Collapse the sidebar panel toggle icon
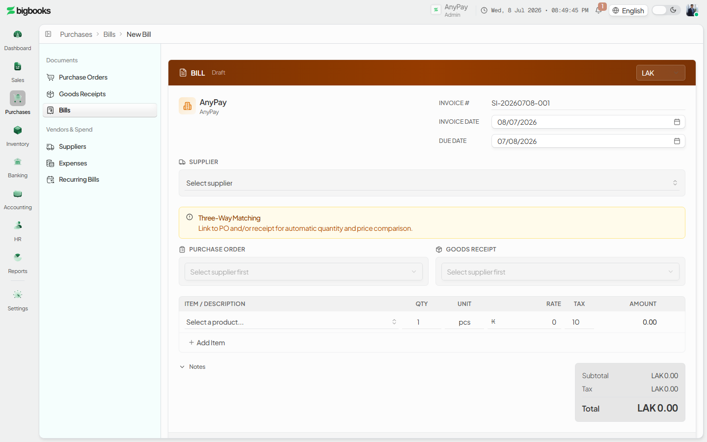The width and height of the screenshot is (707, 442). click(48, 34)
